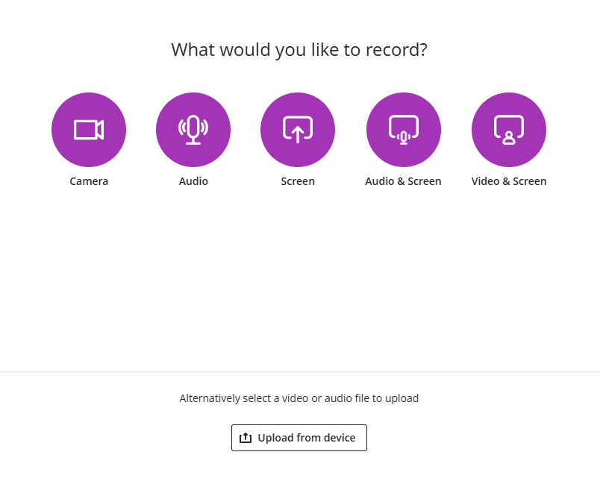Click the small person glyph in Video & Screen
This screenshot has width=600, height=493.
509,138
